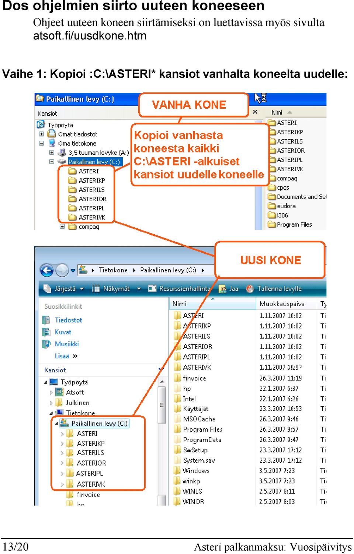Image resolution: width=354 pixels, height=554 pixels.
Task: Select the WINOR folder in the file list
Action: (x=193, y=502)
